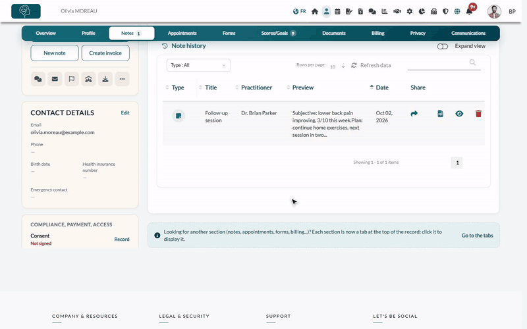
Task: Open the chat bubbles icon in the top bar
Action: [x=372, y=11]
